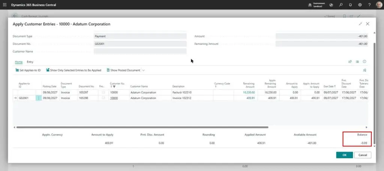
Task: Click the Applies-to ID column header
Action: click(x=24, y=85)
